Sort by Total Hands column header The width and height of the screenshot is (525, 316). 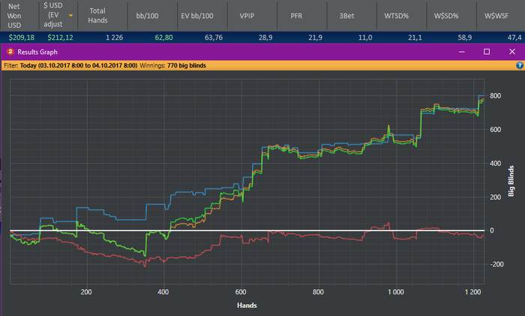point(103,16)
